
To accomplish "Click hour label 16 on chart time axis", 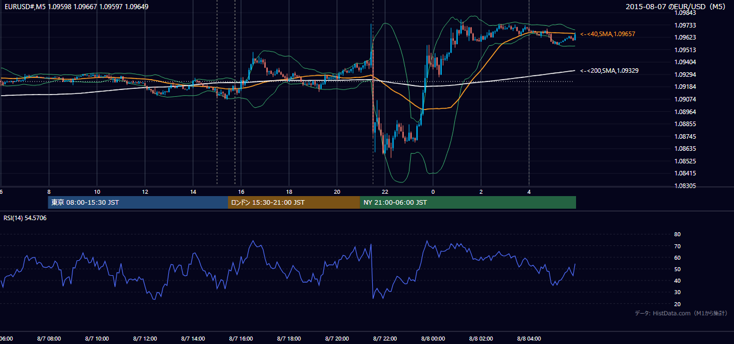I will tap(241, 191).
